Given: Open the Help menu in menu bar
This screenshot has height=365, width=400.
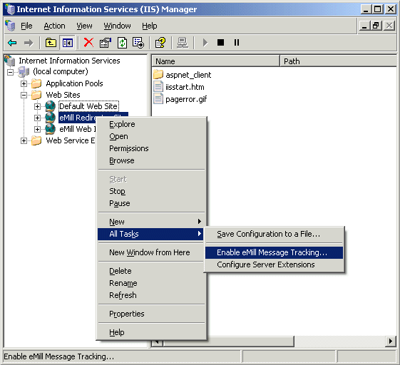Looking at the screenshot, I should click(150, 26).
